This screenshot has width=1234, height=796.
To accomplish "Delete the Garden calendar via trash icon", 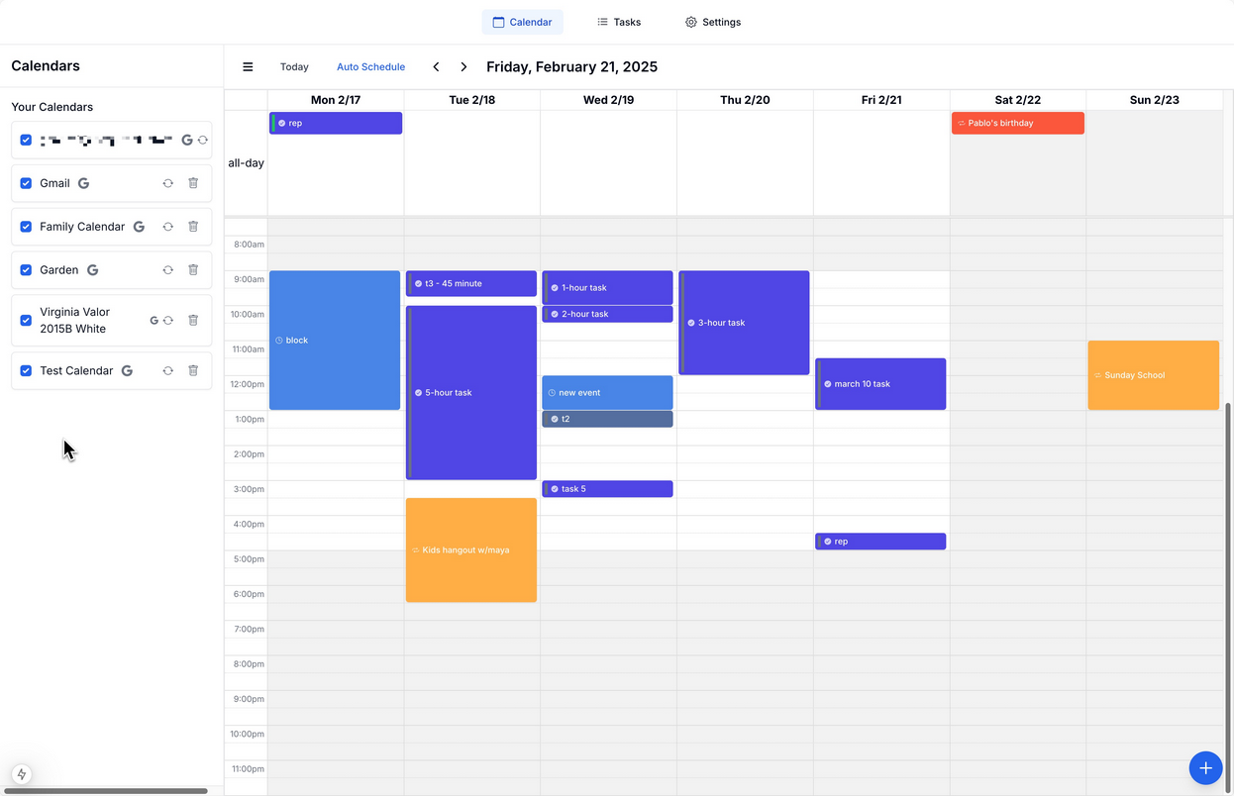I will [x=193, y=270].
